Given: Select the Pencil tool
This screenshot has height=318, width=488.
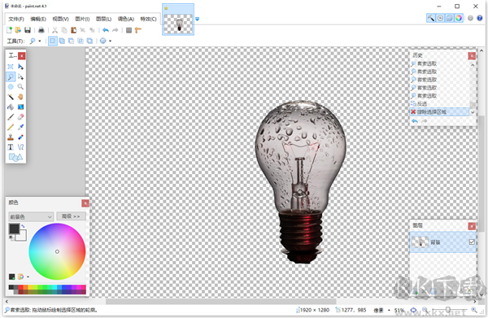Looking at the screenshot, I should [11, 127].
